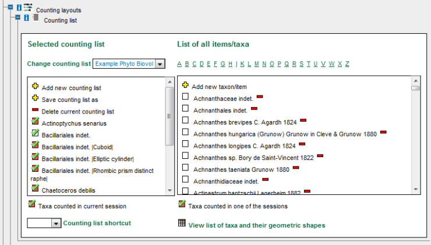431x245 pixels.
Task: Select Actinoptychus senarius in counting list
Action: tap(74, 123)
